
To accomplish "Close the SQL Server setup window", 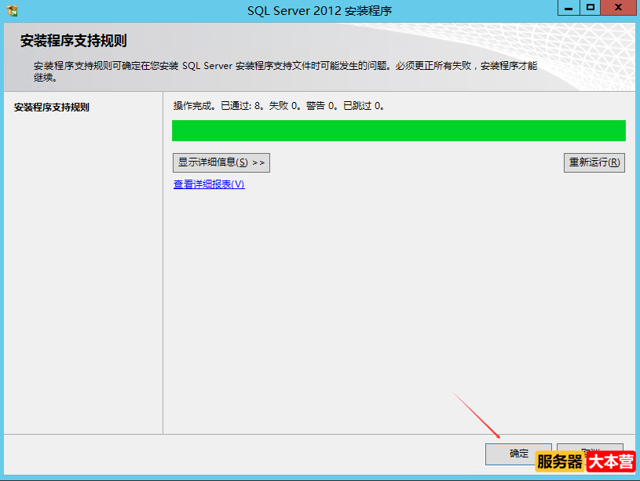I will click(x=618, y=8).
